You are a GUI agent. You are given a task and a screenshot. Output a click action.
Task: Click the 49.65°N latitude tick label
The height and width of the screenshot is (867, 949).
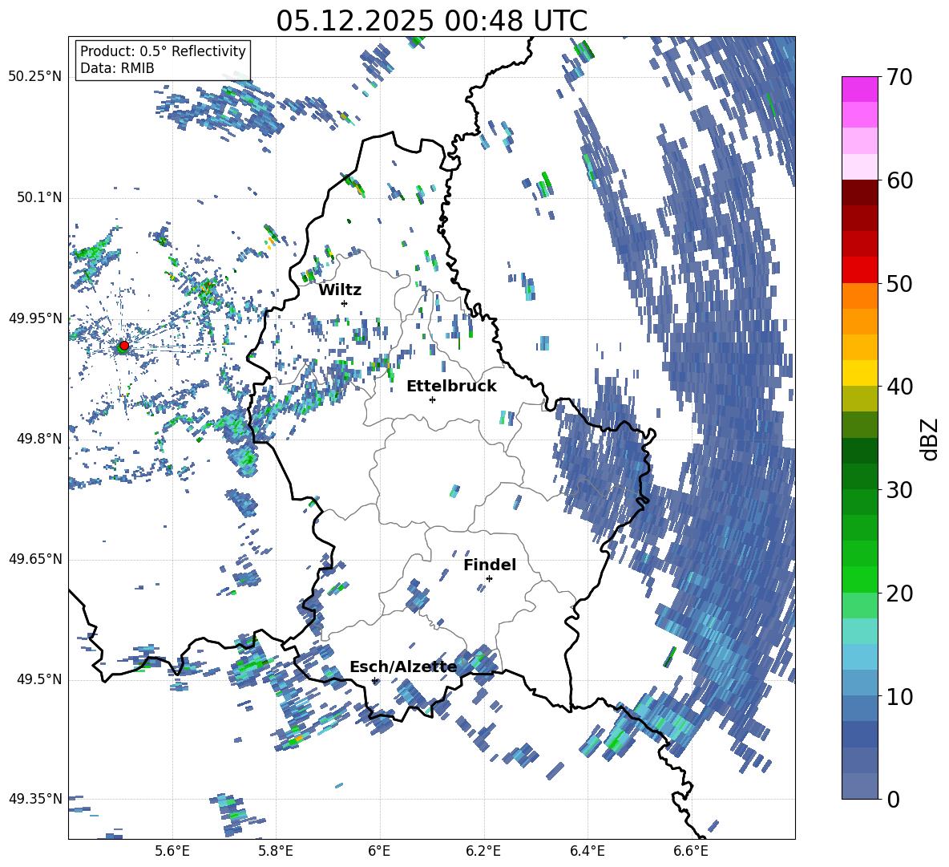[35, 559]
